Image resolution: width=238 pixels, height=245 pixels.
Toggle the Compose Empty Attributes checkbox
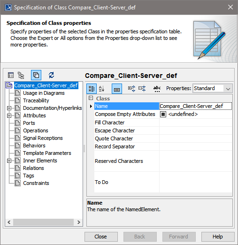click(x=163, y=114)
